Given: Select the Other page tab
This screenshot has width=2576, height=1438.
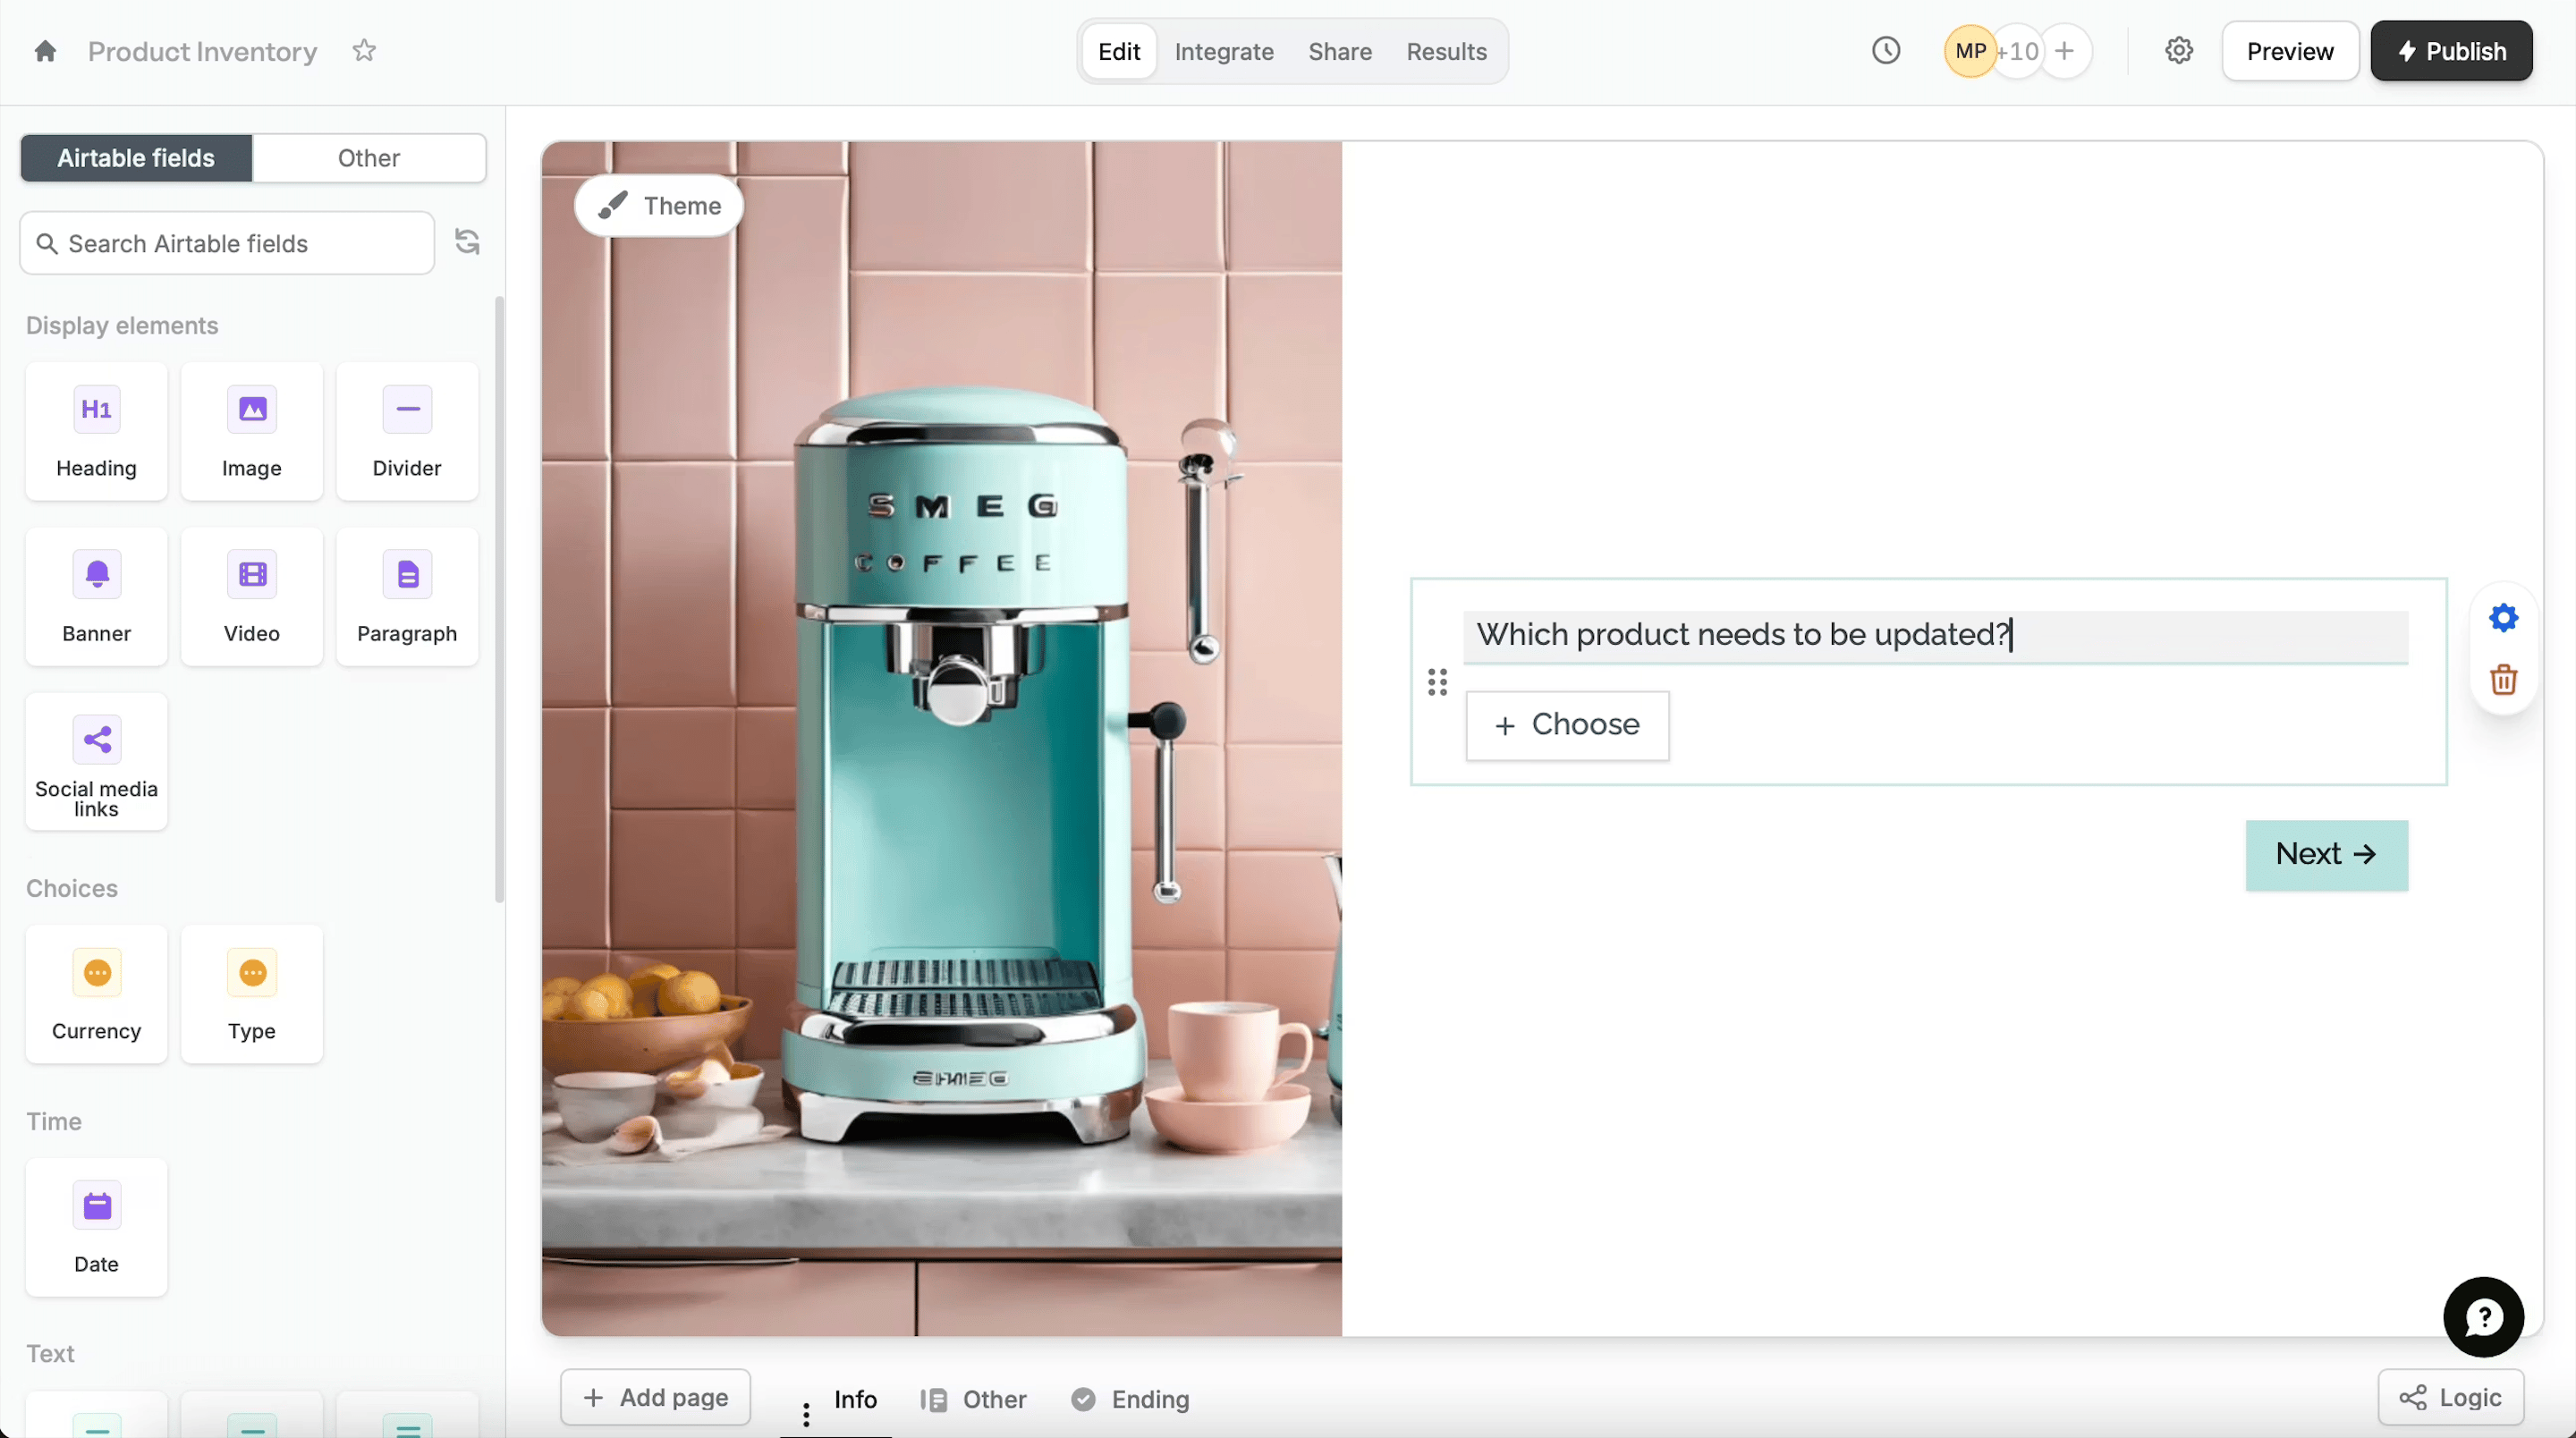Looking at the screenshot, I should click(x=974, y=1399).
